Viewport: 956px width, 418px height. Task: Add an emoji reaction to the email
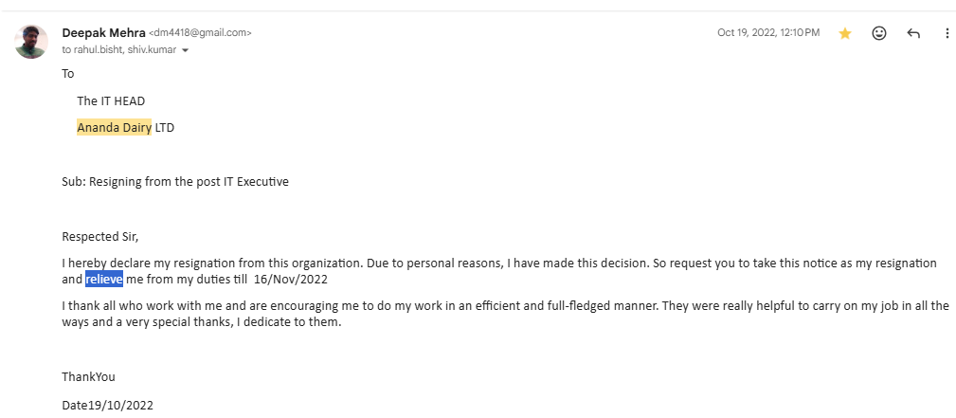tap(879, 33)
